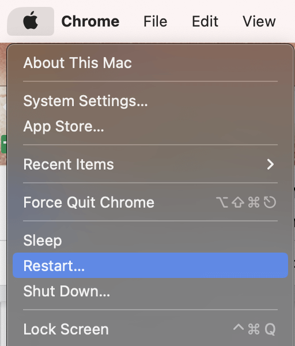Screen dimensions: 295x346
Task: Open System Settings from Apple menu
Action: [x=150, y=101]
